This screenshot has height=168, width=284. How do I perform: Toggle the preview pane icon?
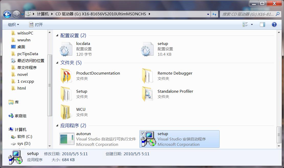[x=262, y=24]
